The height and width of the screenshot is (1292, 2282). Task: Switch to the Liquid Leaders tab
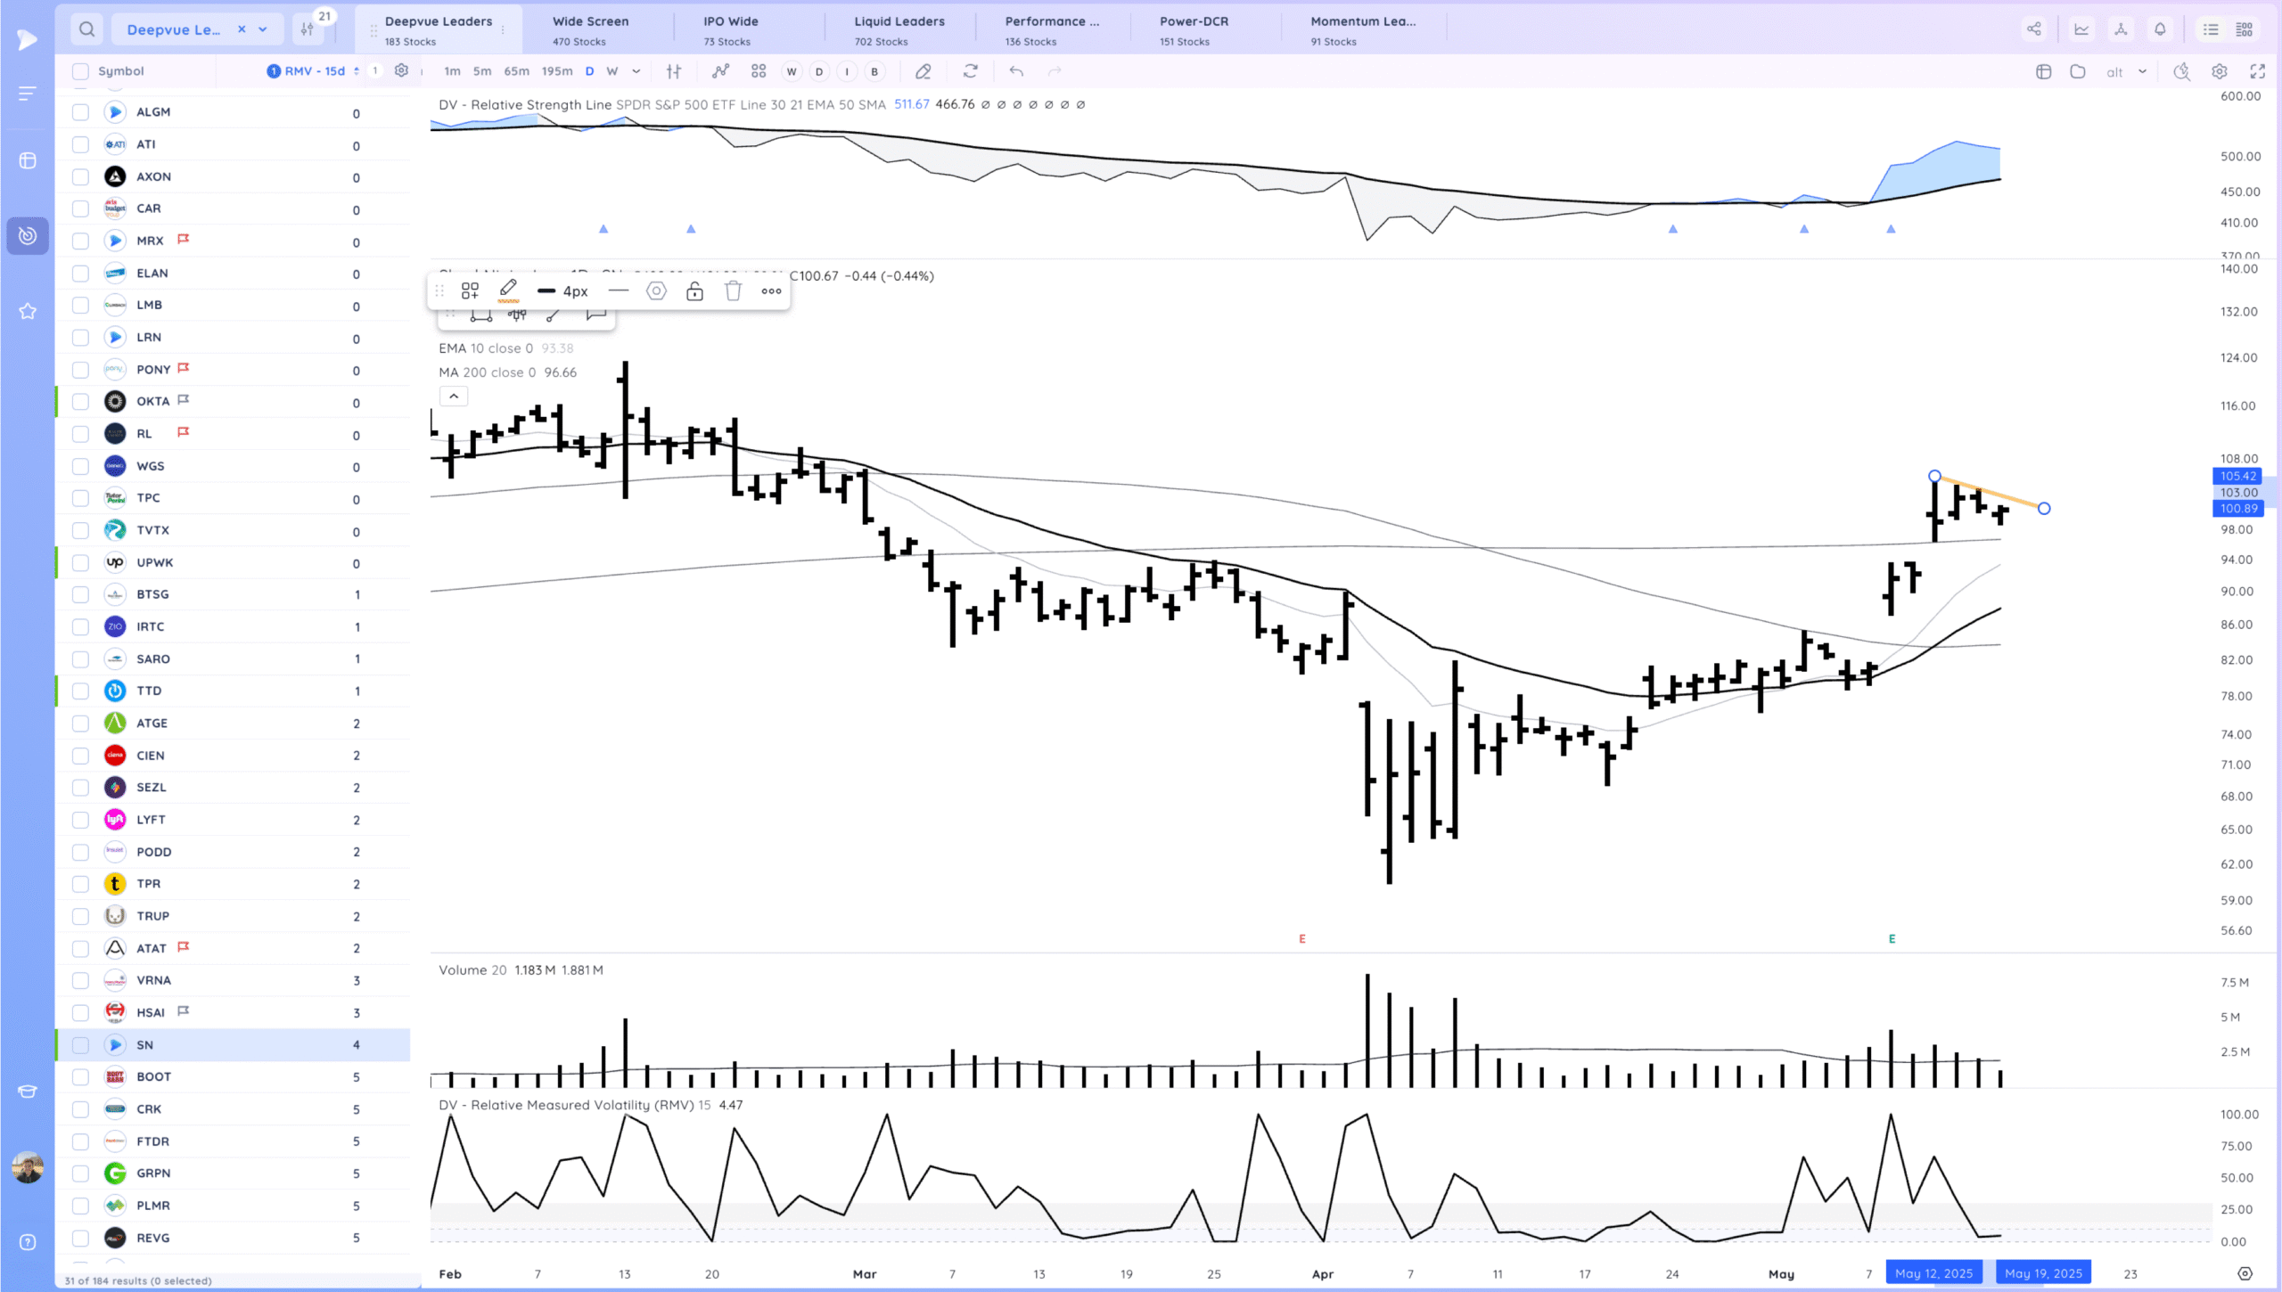[x=899, y=29]
